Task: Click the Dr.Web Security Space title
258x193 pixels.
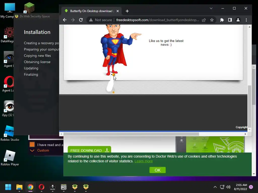Action: (35, 16)
